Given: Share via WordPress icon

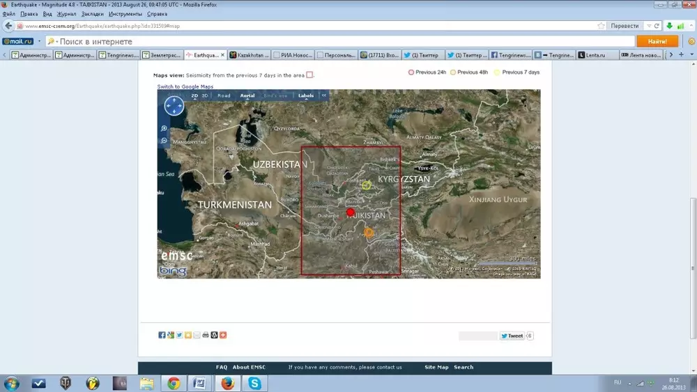Looking at the screenshot, I should point(214,335).
